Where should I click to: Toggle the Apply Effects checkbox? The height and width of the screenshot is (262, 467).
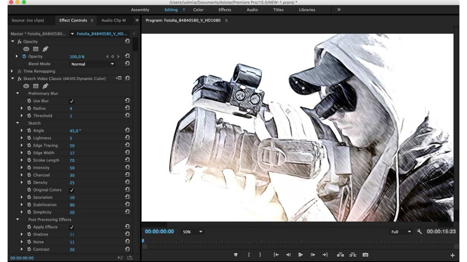pos(72,227)
